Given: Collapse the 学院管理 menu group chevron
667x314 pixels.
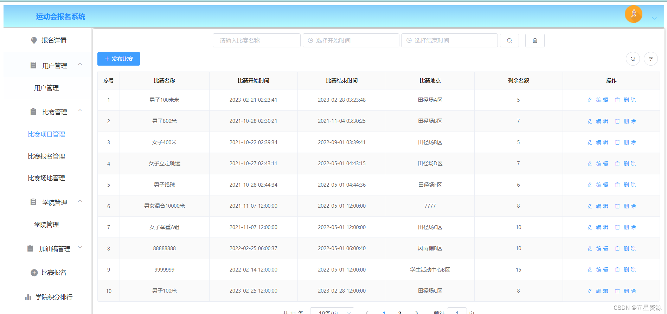Looking at the screenshot, I should [x=80, y=201].
